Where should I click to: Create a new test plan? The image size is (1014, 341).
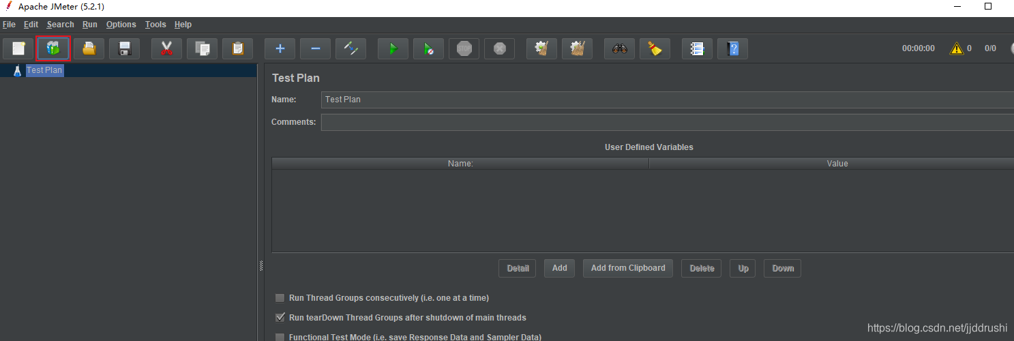(18, 48)
